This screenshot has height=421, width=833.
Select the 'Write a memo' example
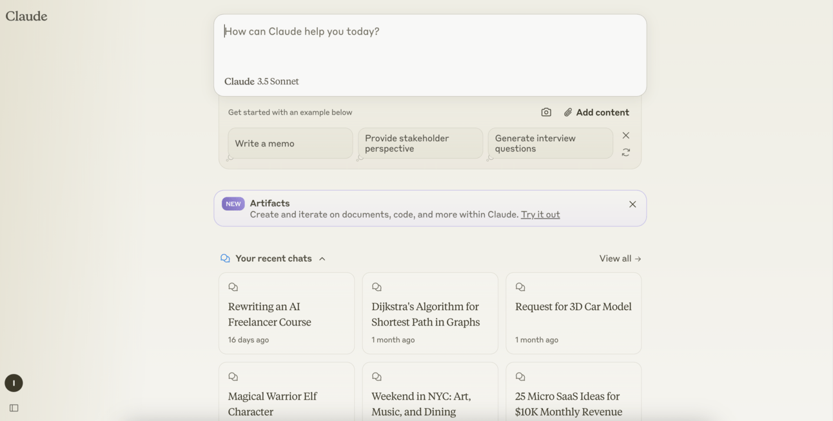coord(290,143)
